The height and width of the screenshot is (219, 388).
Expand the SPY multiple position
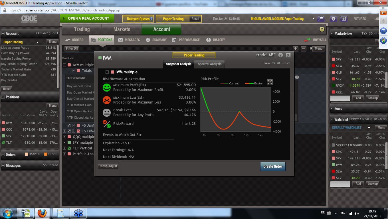tap(64, 143)
